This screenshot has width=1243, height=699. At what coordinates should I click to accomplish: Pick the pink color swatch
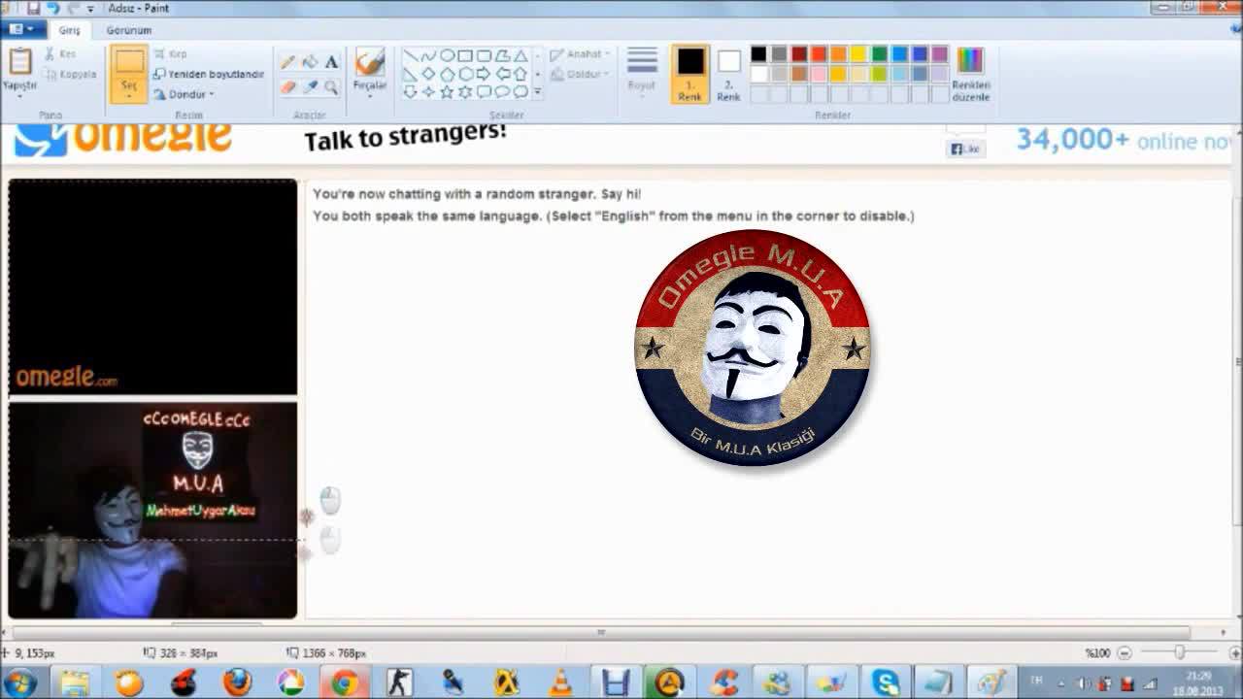pos(819,74)
